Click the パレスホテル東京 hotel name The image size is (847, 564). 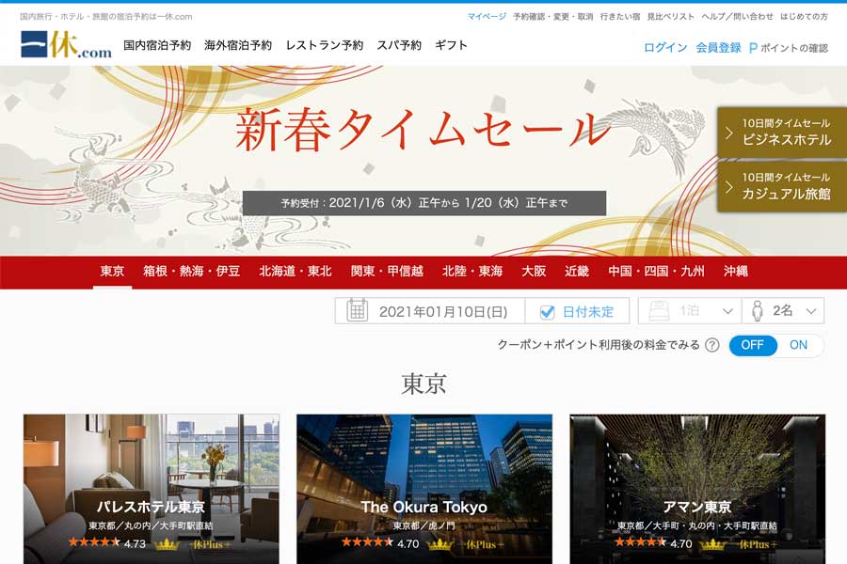pos(152,507)
